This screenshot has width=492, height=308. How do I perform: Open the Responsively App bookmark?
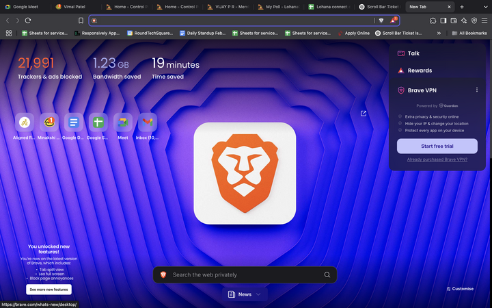pos(97,33)
